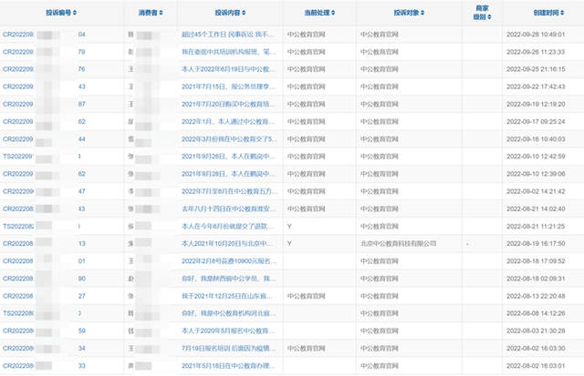This screenshot has width=584, height=376.
Task: Open 鹤岗 complaint created 2022-09-10 12:39:06
Action: [x=228, y=174]
